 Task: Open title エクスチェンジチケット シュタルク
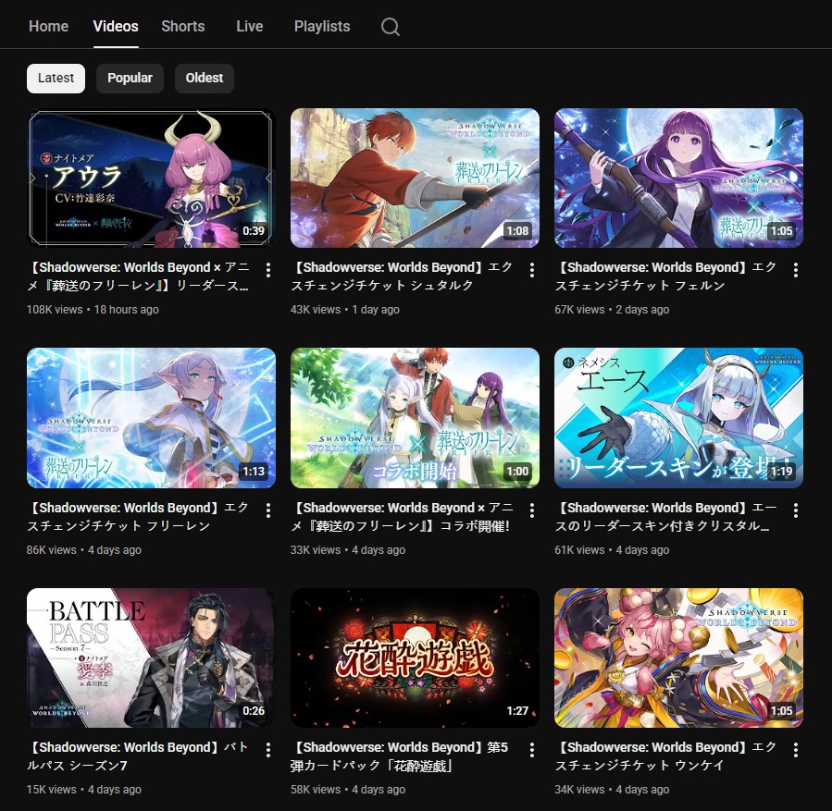(402, 276)
